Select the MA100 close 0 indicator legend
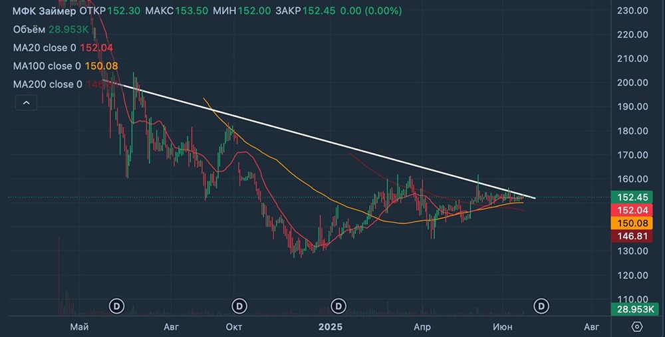 point(47,66)
